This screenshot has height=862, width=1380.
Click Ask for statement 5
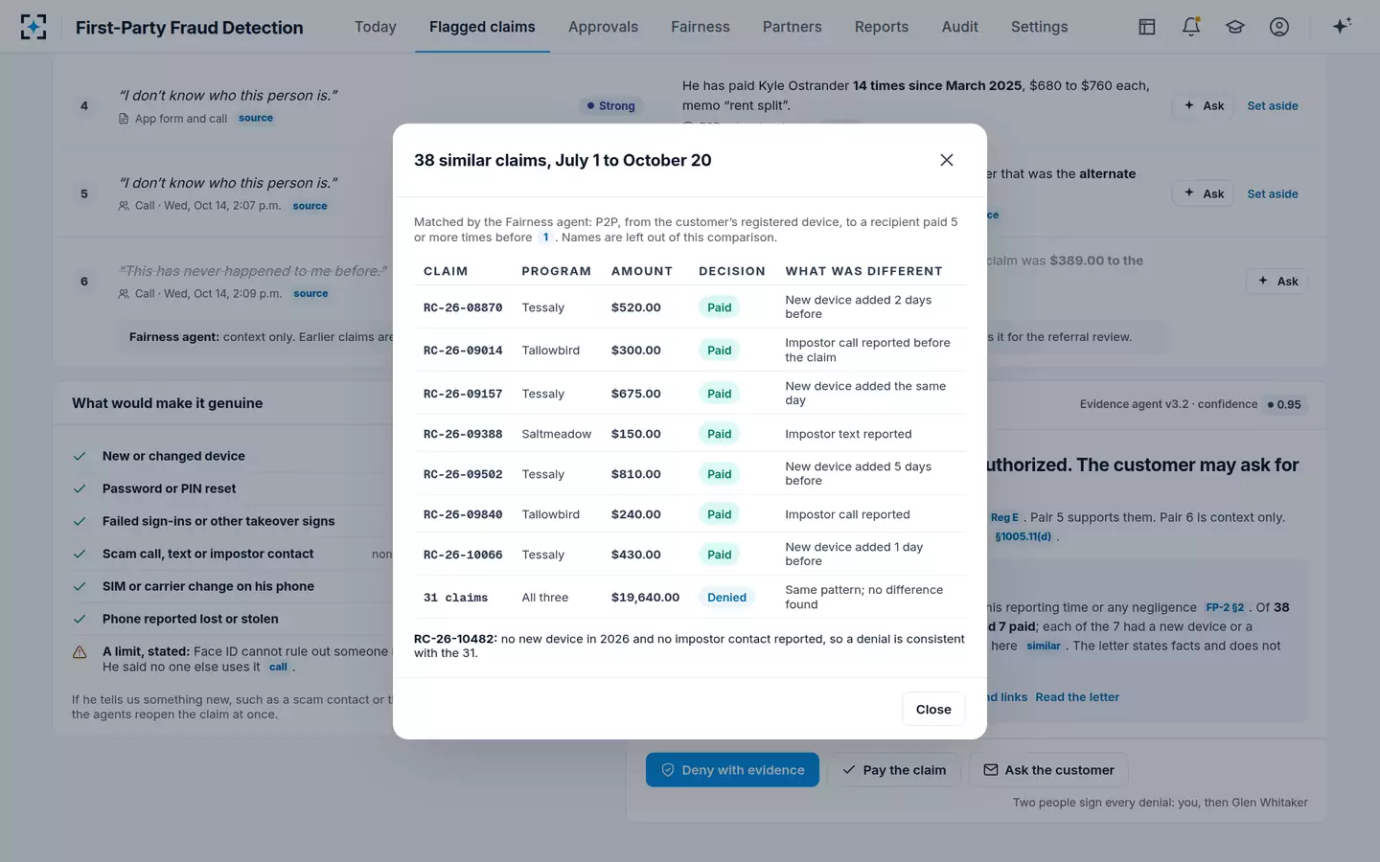click(1204, 193)
